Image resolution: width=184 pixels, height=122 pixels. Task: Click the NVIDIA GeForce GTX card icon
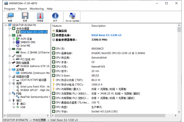point(18,66)
